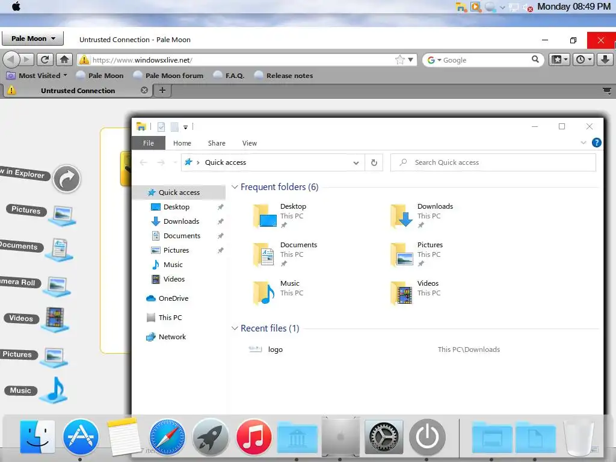616x462 pixels.
Task: Open the bookmarks menu button dropdown
Action: click(x=559, y=60)
